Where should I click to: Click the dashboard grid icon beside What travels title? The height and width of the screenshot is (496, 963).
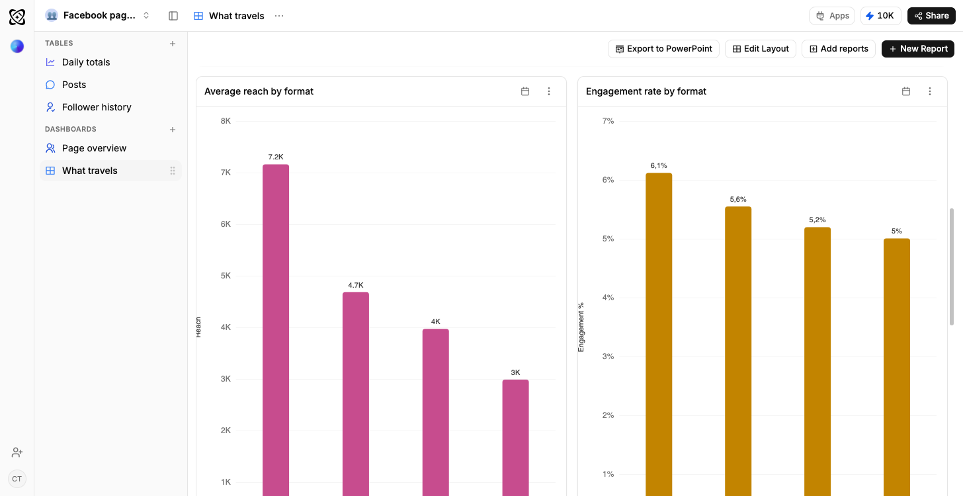coord(198,16)
